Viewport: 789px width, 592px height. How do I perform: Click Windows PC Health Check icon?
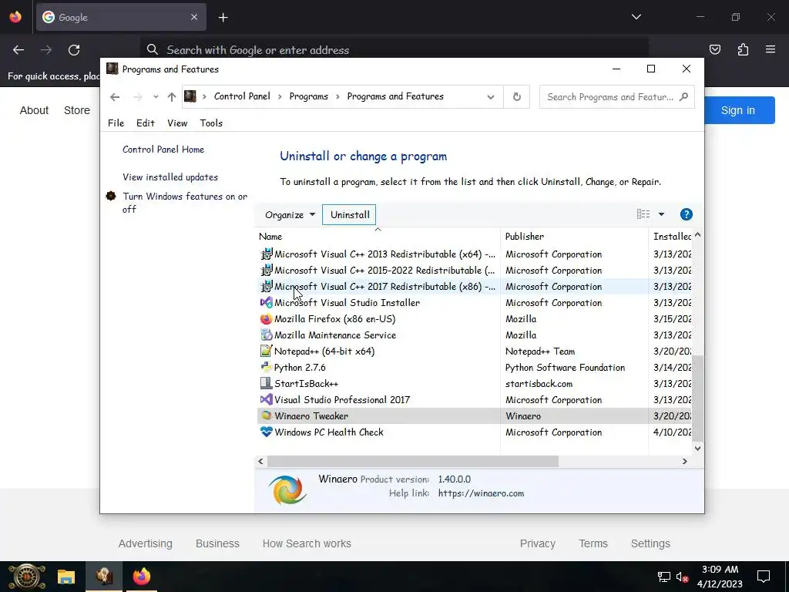266,432
